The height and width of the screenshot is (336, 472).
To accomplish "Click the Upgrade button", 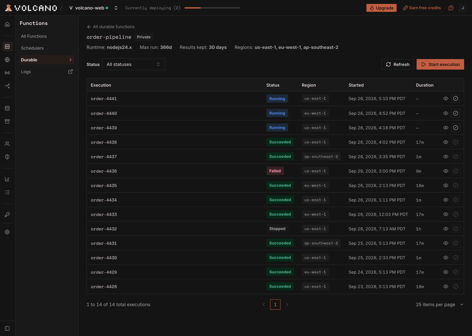I will [382, 8].
